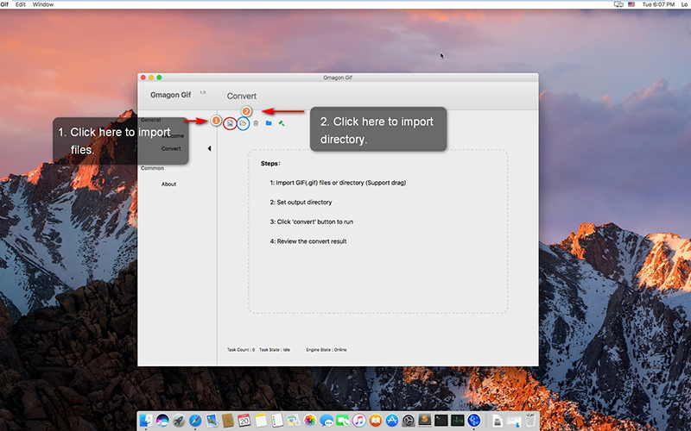Viewport: 691px width, 431px height.
Task: Click step 1 Import GIF files text
Action: 338,183
